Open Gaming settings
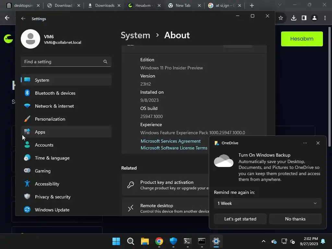The height and width of the screenshot is (249, 332). [x=66, y=171]
